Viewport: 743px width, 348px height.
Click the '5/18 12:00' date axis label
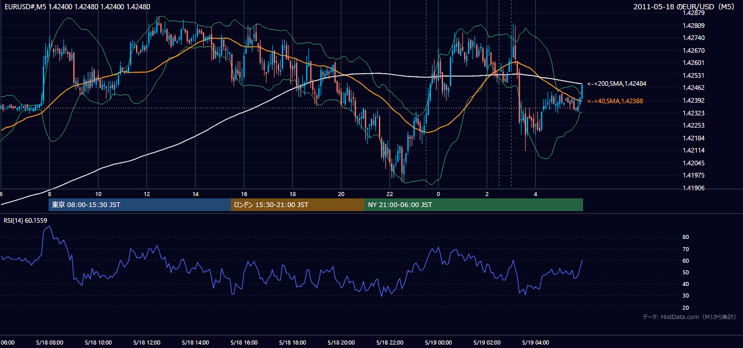(x=147, y=343)
